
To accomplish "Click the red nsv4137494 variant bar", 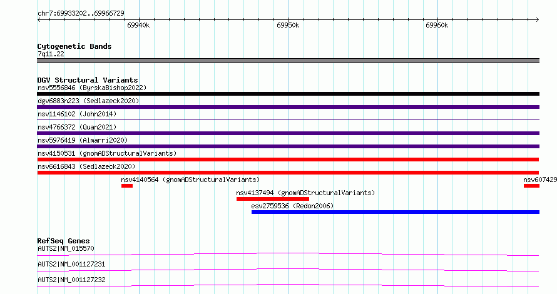I will tap(273, 199).
